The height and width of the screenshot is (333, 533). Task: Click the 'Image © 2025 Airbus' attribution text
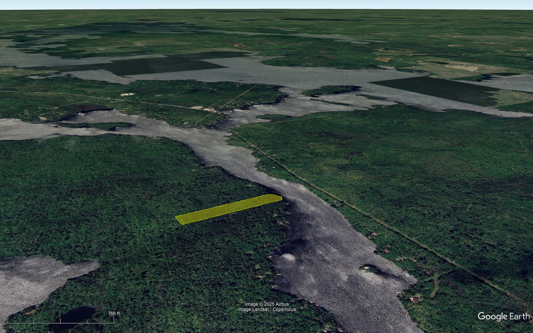267,304
